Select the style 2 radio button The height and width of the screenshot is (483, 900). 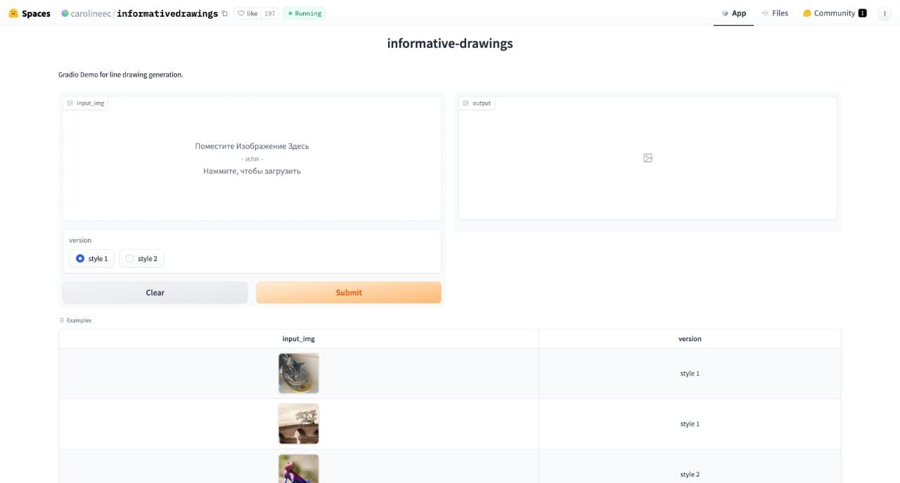tap(141, 259)
